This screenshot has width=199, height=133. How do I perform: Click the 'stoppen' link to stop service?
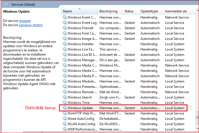tap(25, 21)
